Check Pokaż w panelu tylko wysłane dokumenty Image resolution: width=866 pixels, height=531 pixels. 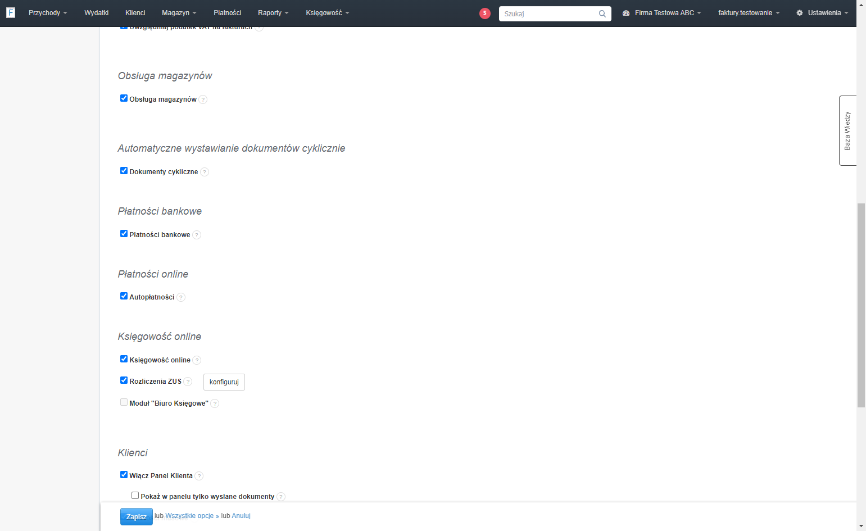coord(135,496)
